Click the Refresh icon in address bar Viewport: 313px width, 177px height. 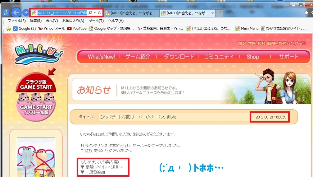click(99, 13)
